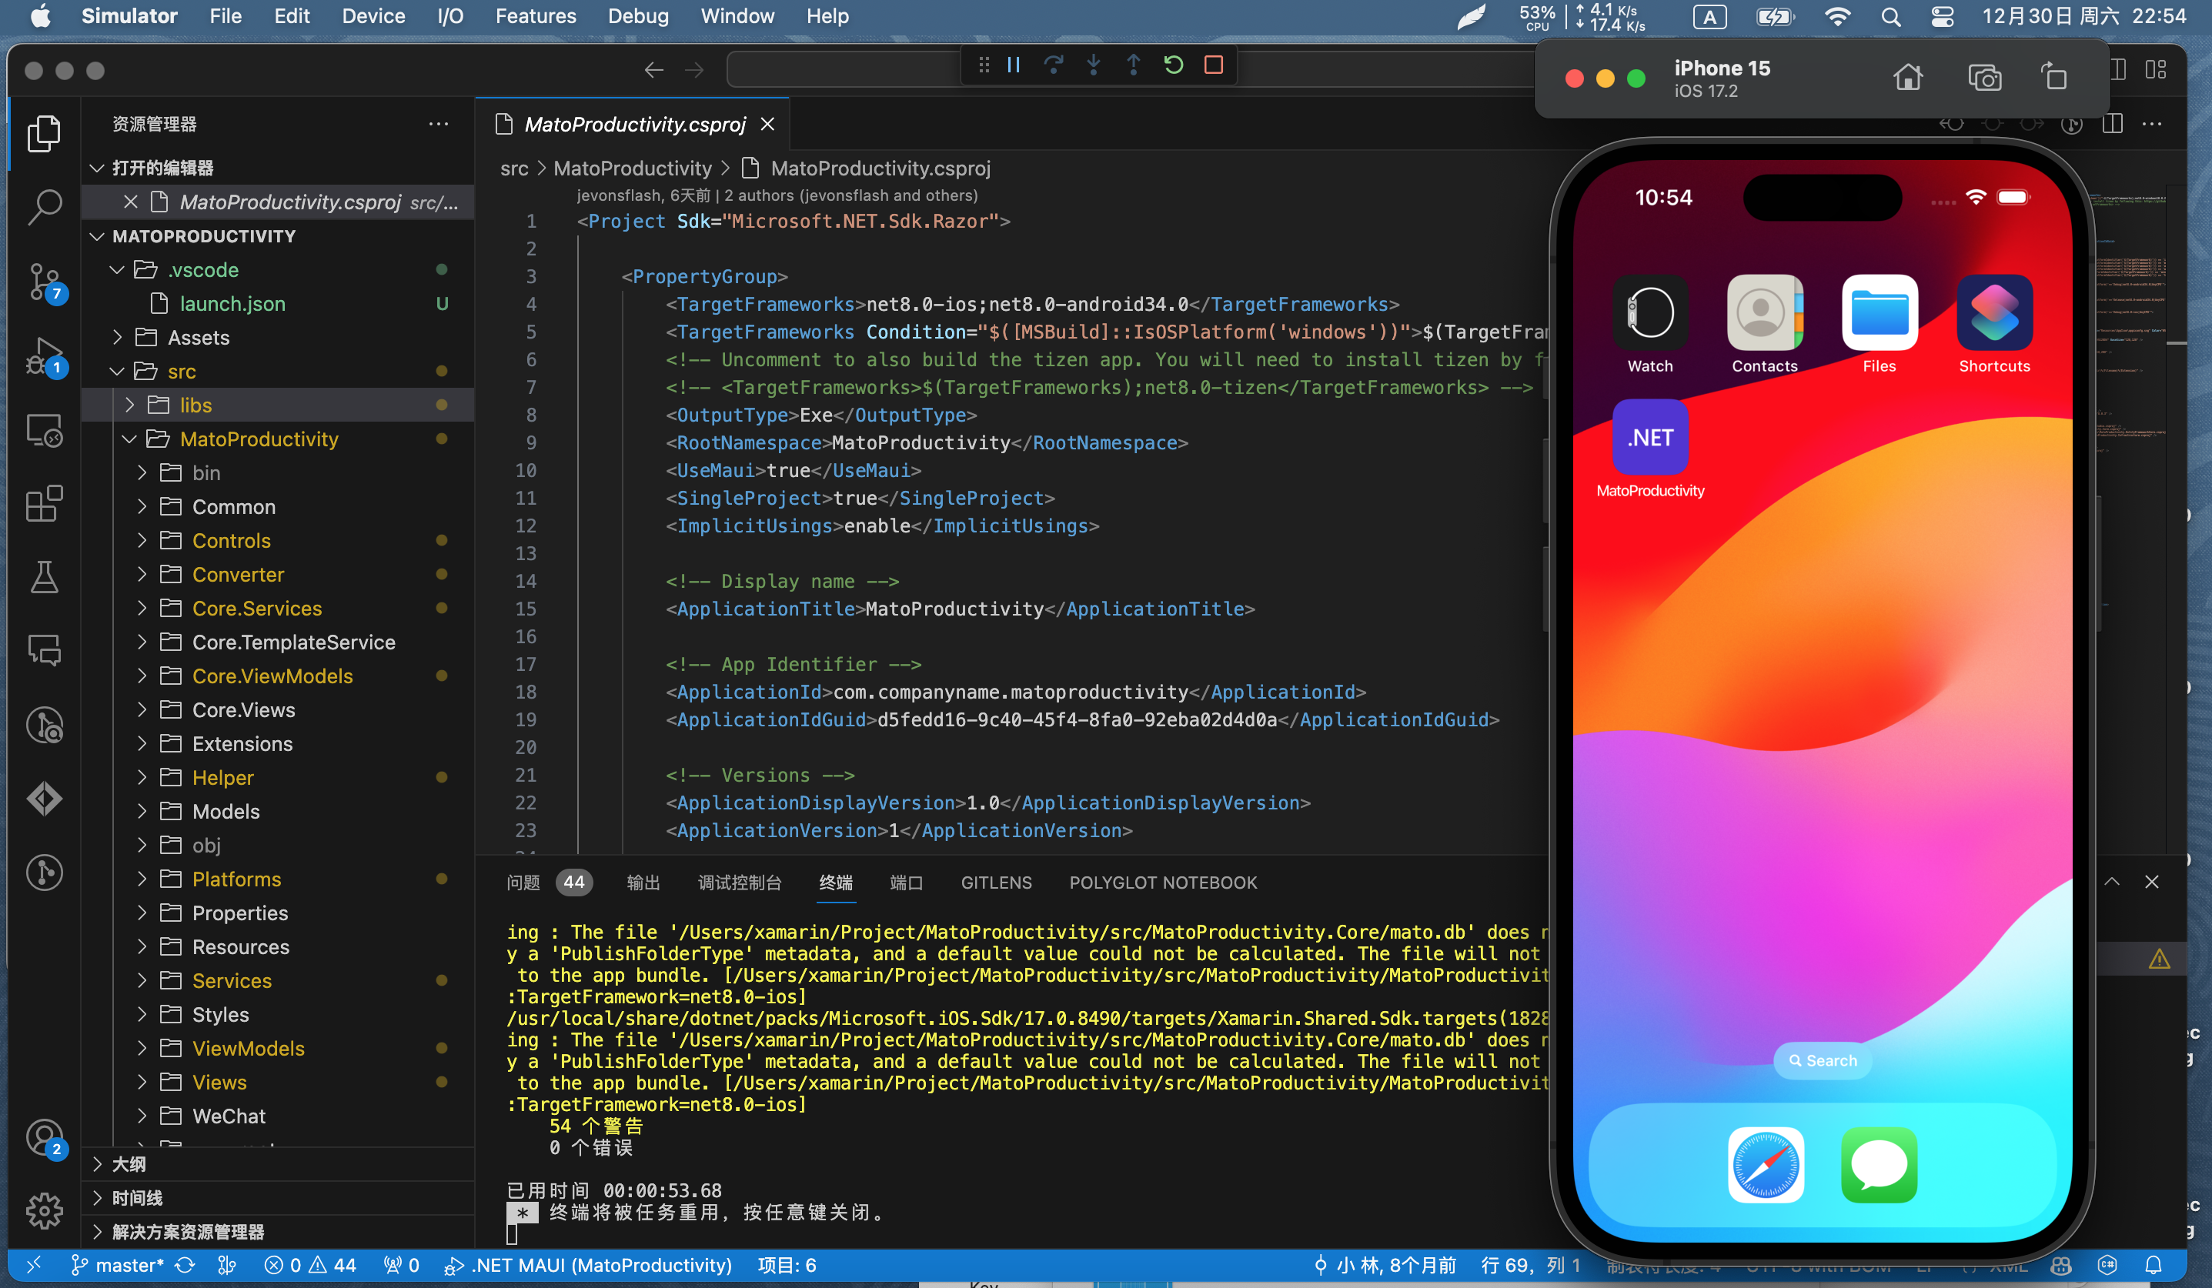Maximize the terminal panel with the chevron

(x=2112, y=882)
